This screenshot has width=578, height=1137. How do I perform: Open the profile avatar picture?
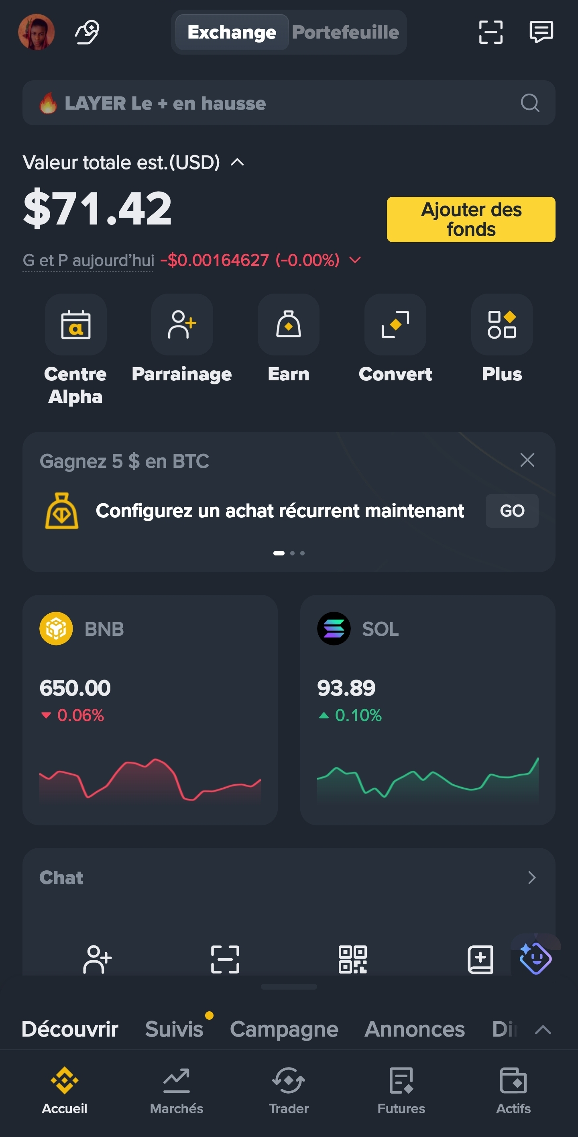pos(37,32)
